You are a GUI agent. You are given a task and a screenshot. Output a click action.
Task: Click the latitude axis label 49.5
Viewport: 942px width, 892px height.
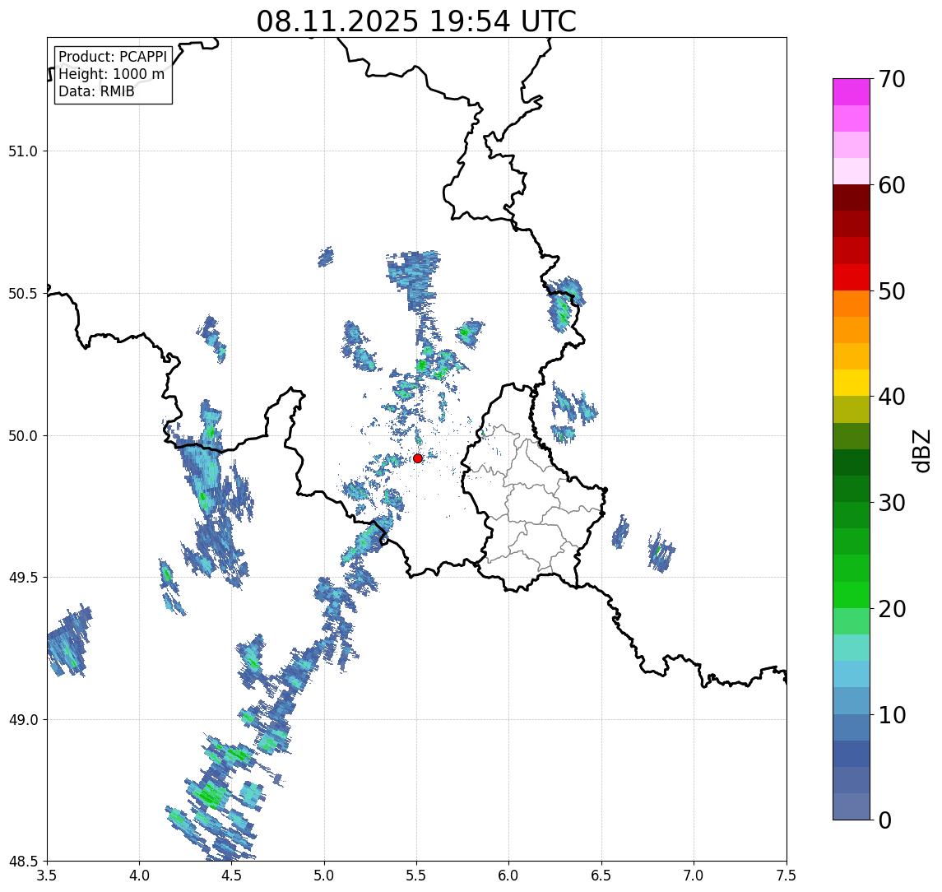click(23, 578)
